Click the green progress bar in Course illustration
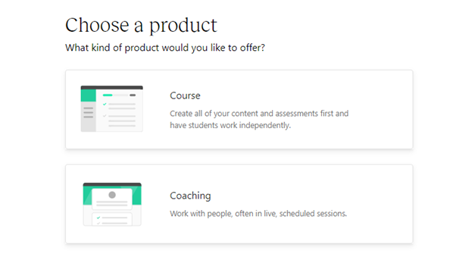Image resolution: width=456 pixels, height=276 pixels. pos(108,96)
